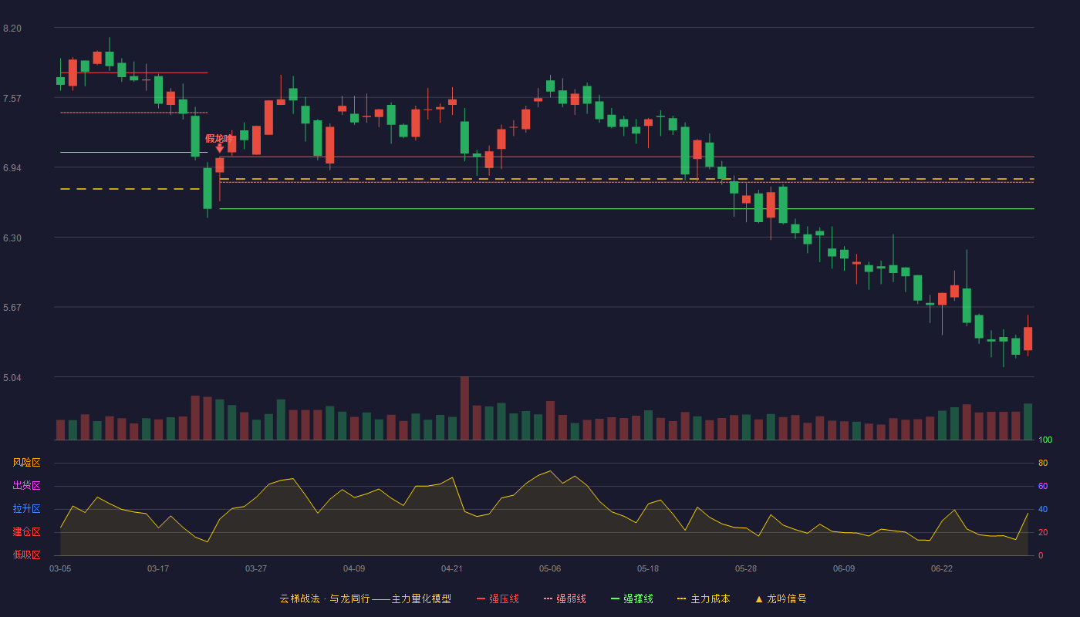Select the 出货区 zone label

click(x=26, y=486)
